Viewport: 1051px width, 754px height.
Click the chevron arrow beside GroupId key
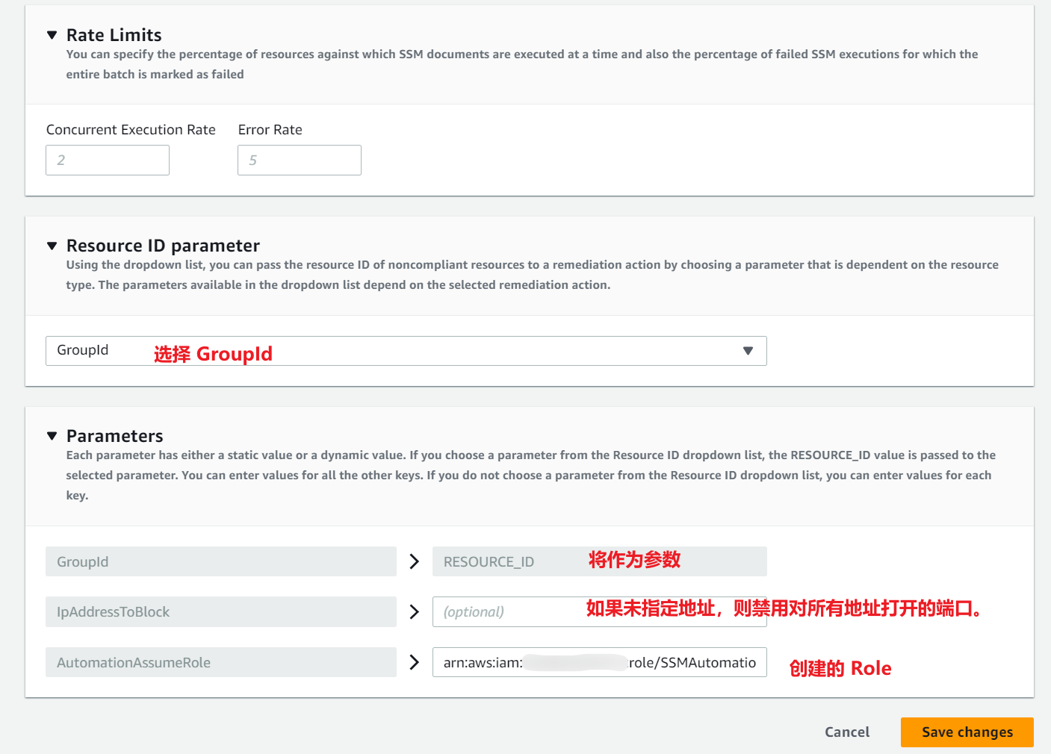click(415, 561)
